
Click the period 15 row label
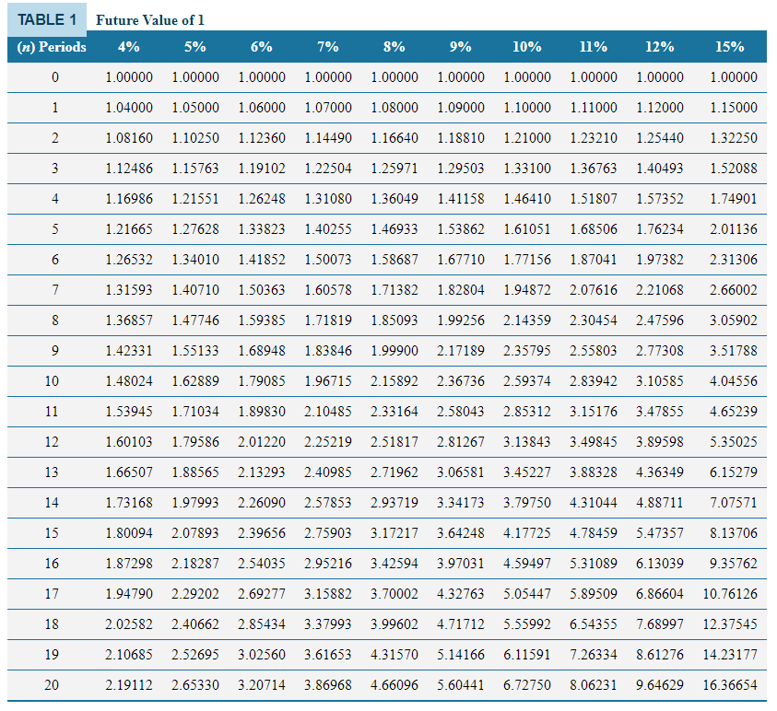click(54, 534)
